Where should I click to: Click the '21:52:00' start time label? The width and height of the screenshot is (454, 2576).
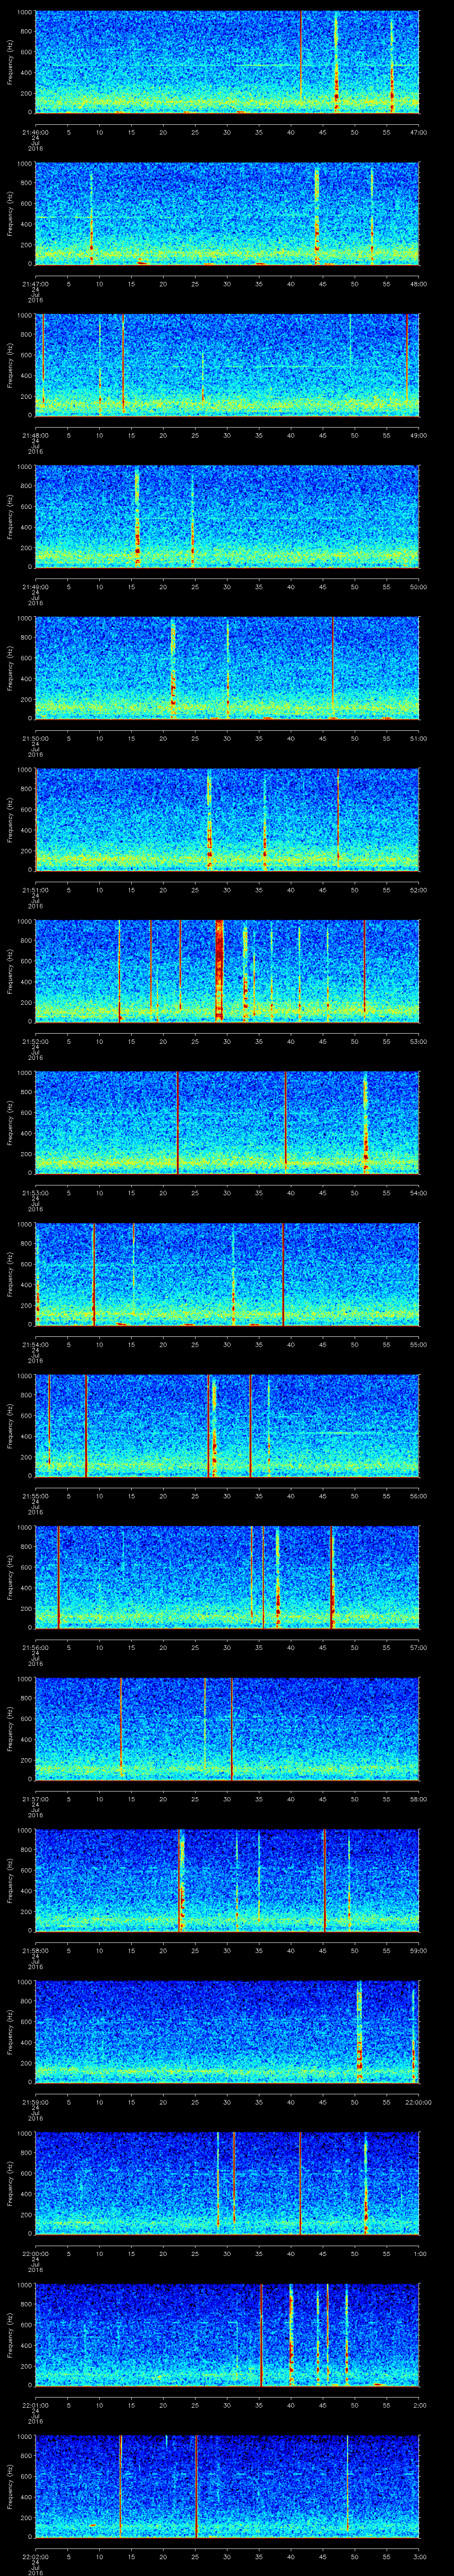[x=35, y=1041]
